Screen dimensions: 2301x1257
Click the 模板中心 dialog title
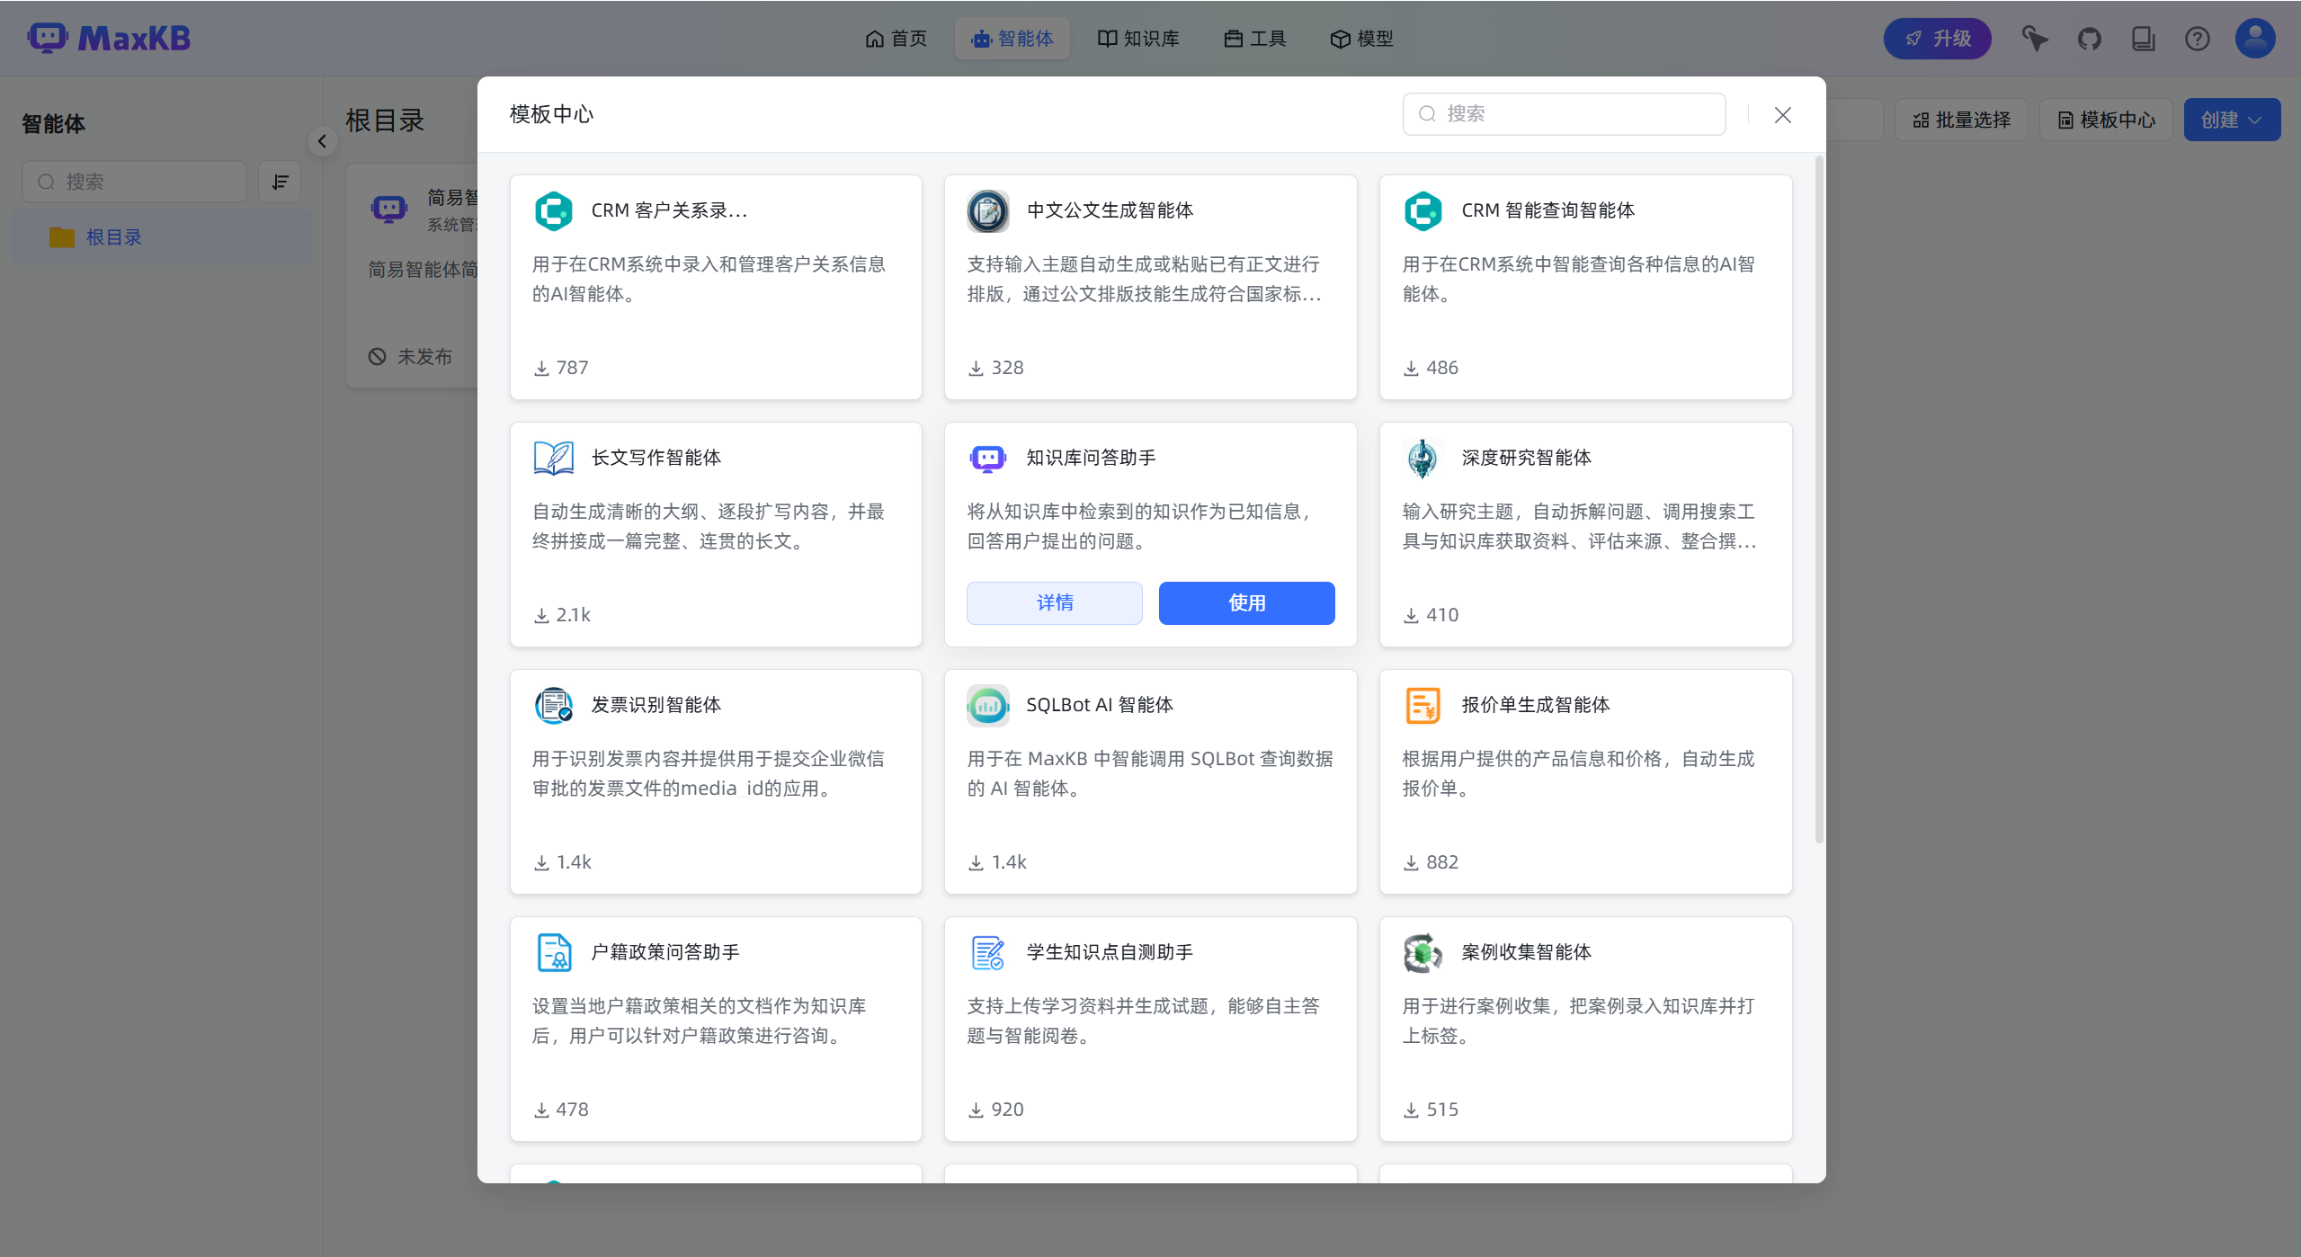coord(551,114)
